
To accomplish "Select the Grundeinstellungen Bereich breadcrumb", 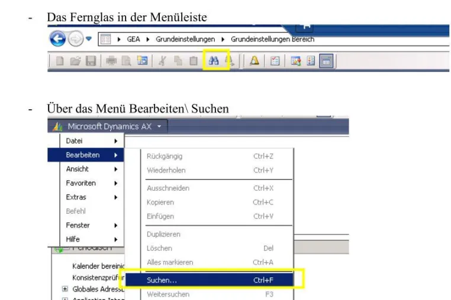I will coord(272,40).
